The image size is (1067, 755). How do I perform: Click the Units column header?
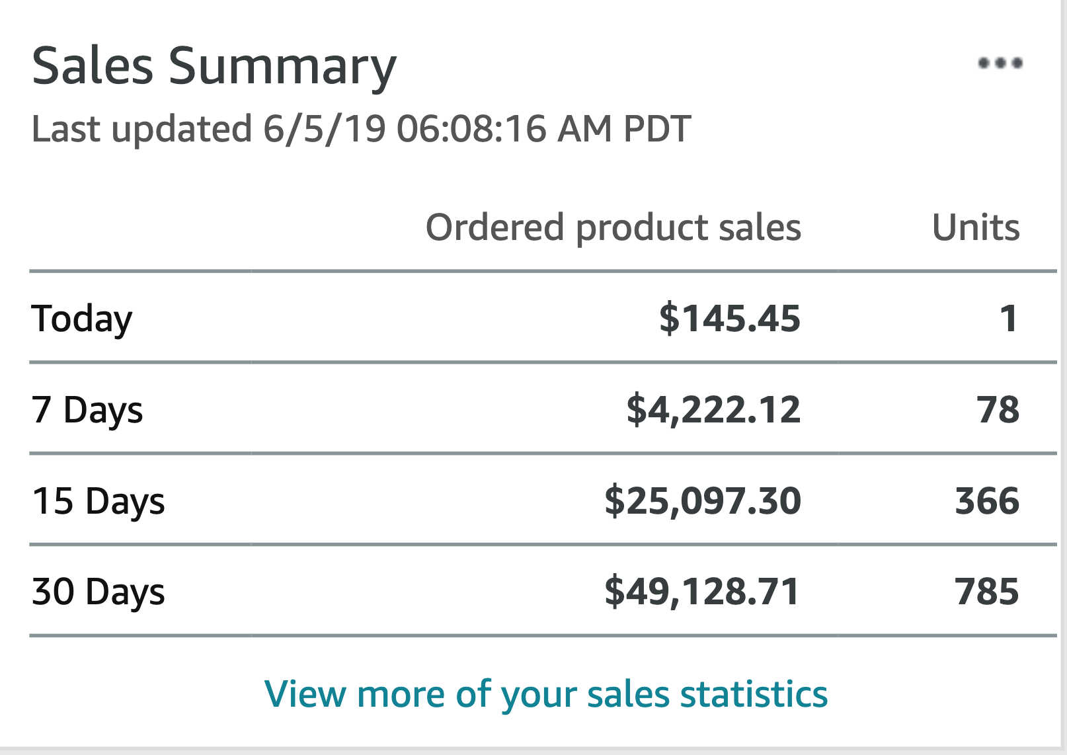click(x=976, y=227)
